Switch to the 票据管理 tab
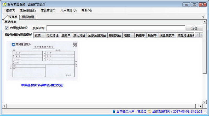209x116 pixels. tap(28, 17)
